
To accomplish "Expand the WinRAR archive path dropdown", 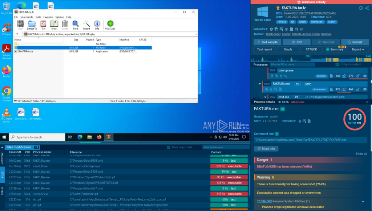I will [x=196, y=34].
